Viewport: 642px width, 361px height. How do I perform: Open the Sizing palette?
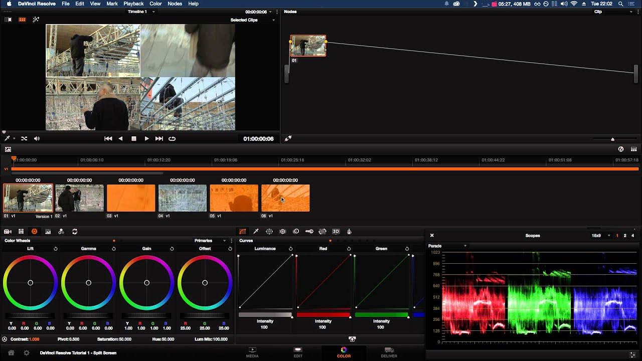pyautogui.click(x=323, y=232)
